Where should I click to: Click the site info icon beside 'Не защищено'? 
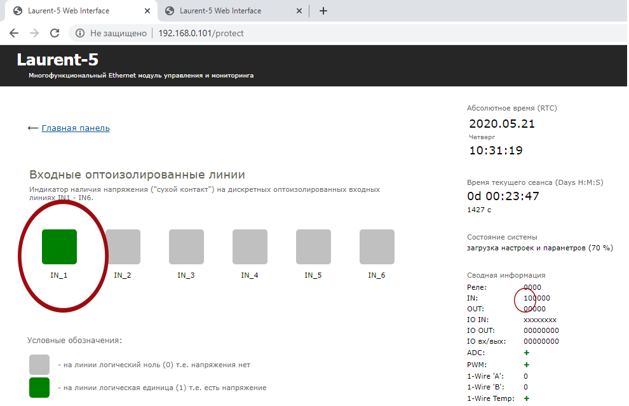pos(80,33)
